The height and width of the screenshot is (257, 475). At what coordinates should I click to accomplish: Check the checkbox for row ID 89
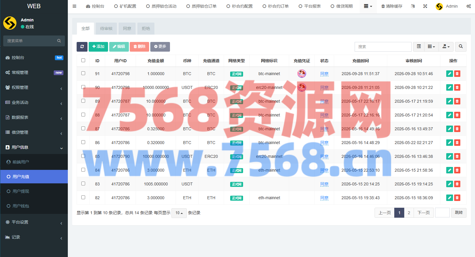(83, 101)
